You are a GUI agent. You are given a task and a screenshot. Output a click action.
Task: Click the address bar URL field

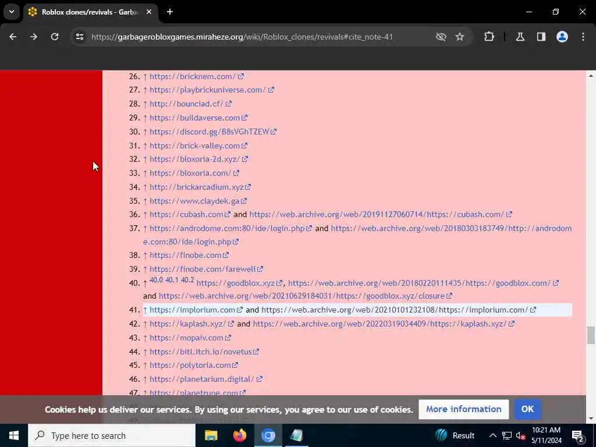point(242,37)
